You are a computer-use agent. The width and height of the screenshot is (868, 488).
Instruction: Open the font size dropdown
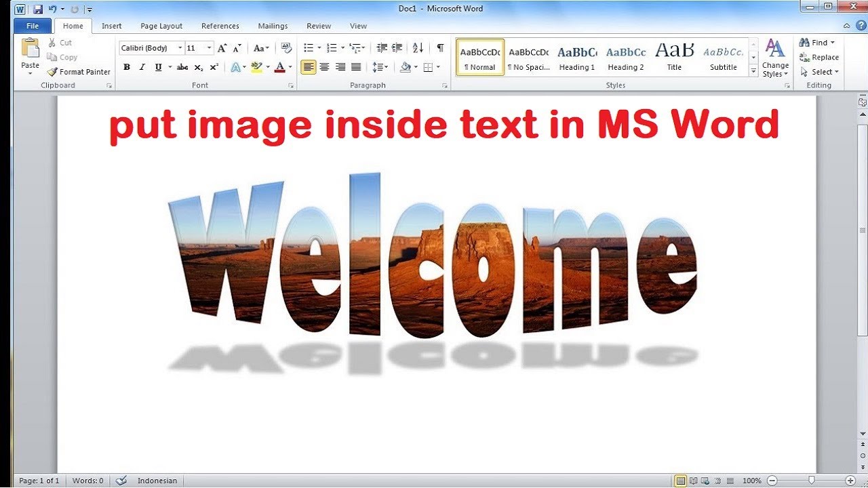[x=210, y=48]
